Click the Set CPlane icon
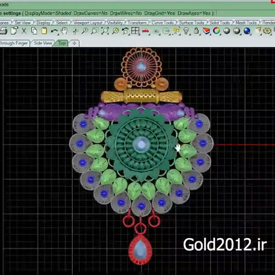Image resolution: width=275 pixels, height=275 pixels. pos(156,31)
